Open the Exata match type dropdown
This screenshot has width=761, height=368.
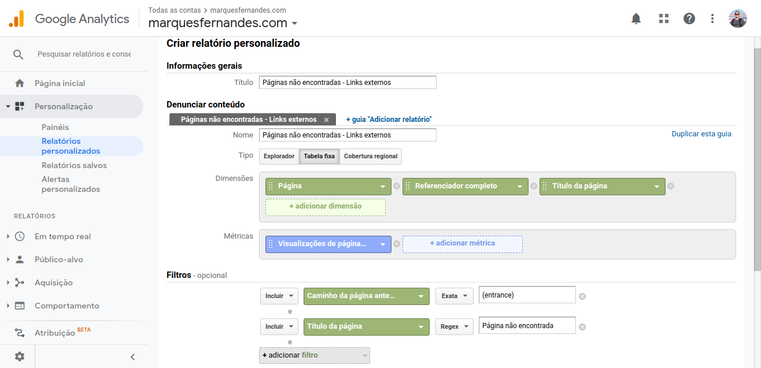pyautogui.click(x=455, y=296)
